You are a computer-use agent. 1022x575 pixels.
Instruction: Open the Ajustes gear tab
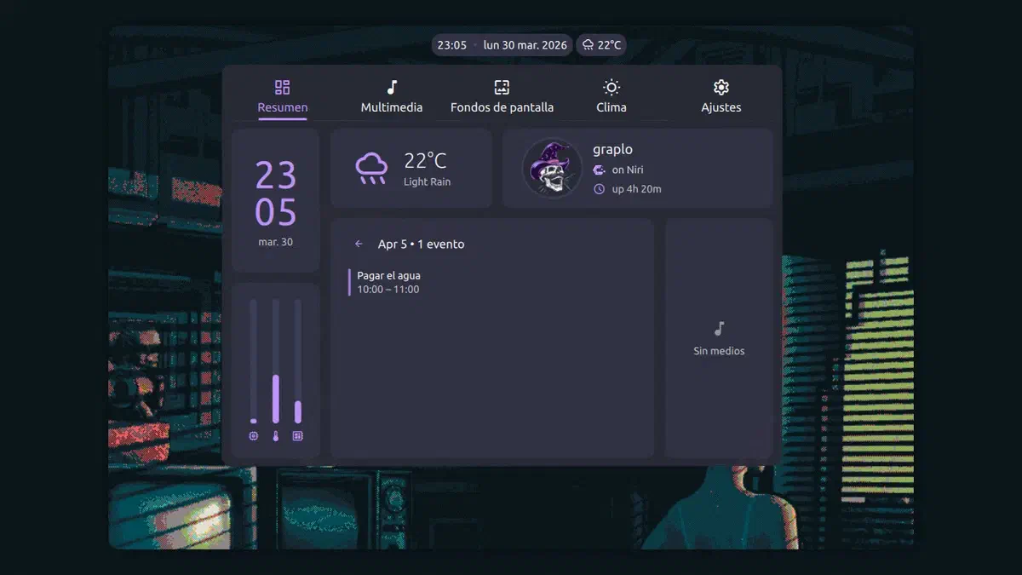(721, 97)
